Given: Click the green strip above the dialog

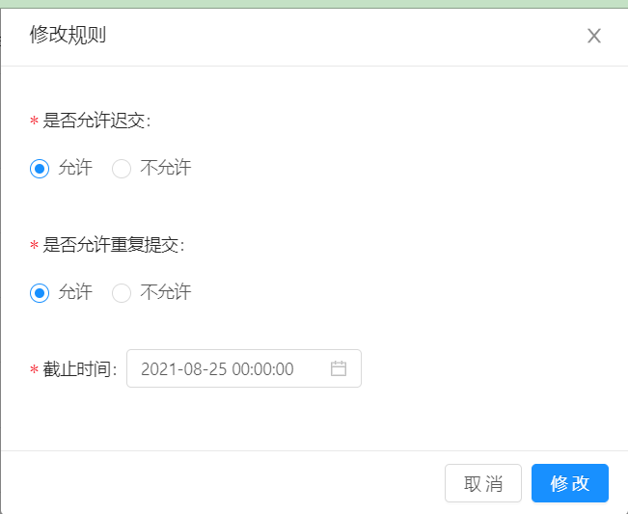Looking at the screenshot, I should [x=314, y=4].
